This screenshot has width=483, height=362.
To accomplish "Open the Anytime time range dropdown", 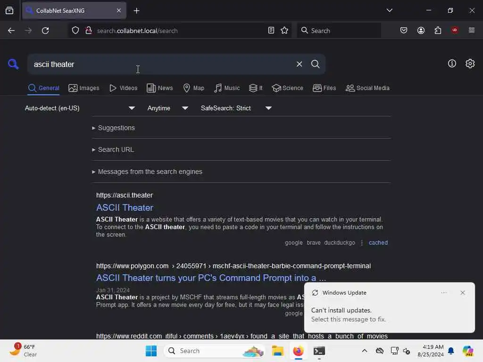I will pyautogui.click(x=167, y=108).
